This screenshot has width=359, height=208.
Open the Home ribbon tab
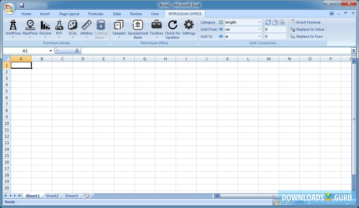click(x=26, y=14)
